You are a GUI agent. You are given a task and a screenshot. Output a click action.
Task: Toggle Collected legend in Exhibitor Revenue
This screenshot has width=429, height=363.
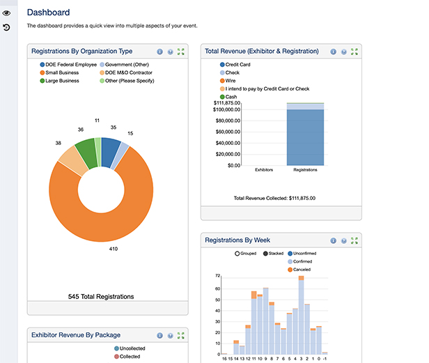pos(127,357)
